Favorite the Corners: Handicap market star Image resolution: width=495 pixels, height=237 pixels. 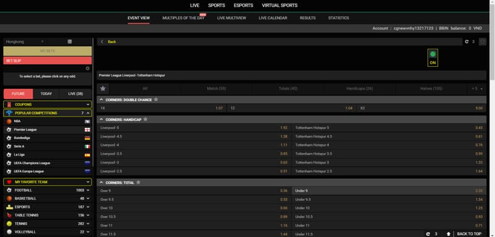click(145, 119)
